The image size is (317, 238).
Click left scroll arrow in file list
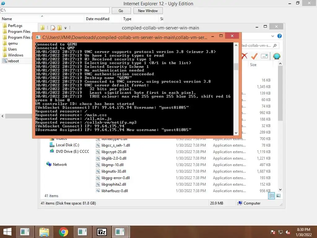tap(2, 116)
